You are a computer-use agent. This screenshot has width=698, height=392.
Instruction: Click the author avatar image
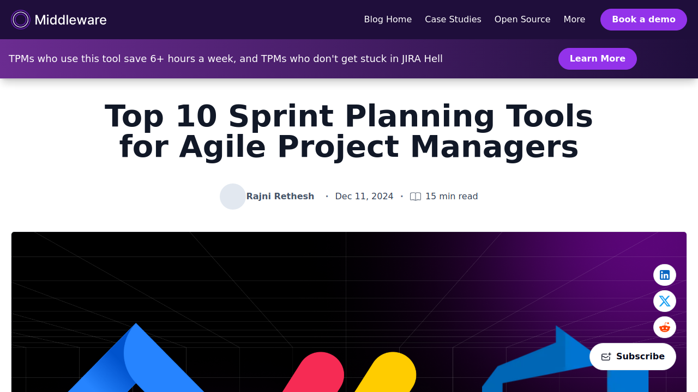tap(233, 197)
